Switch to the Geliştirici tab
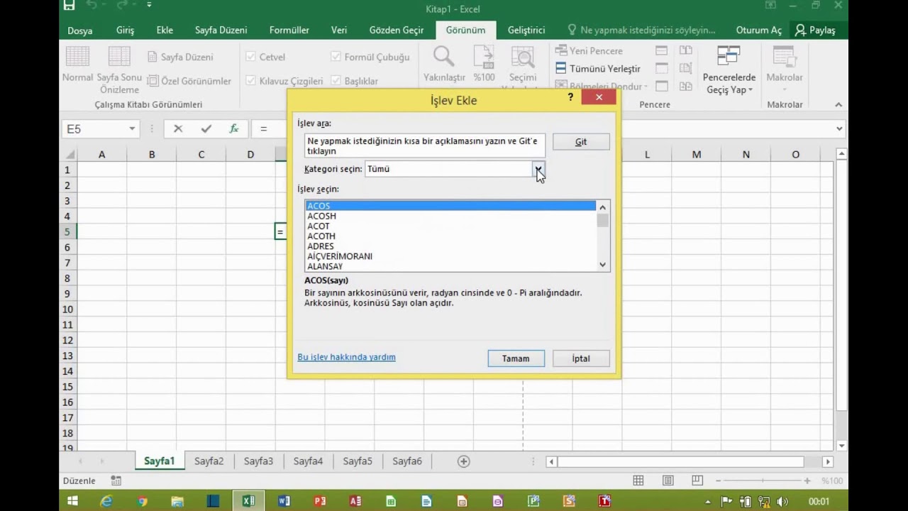 (526, 31)
